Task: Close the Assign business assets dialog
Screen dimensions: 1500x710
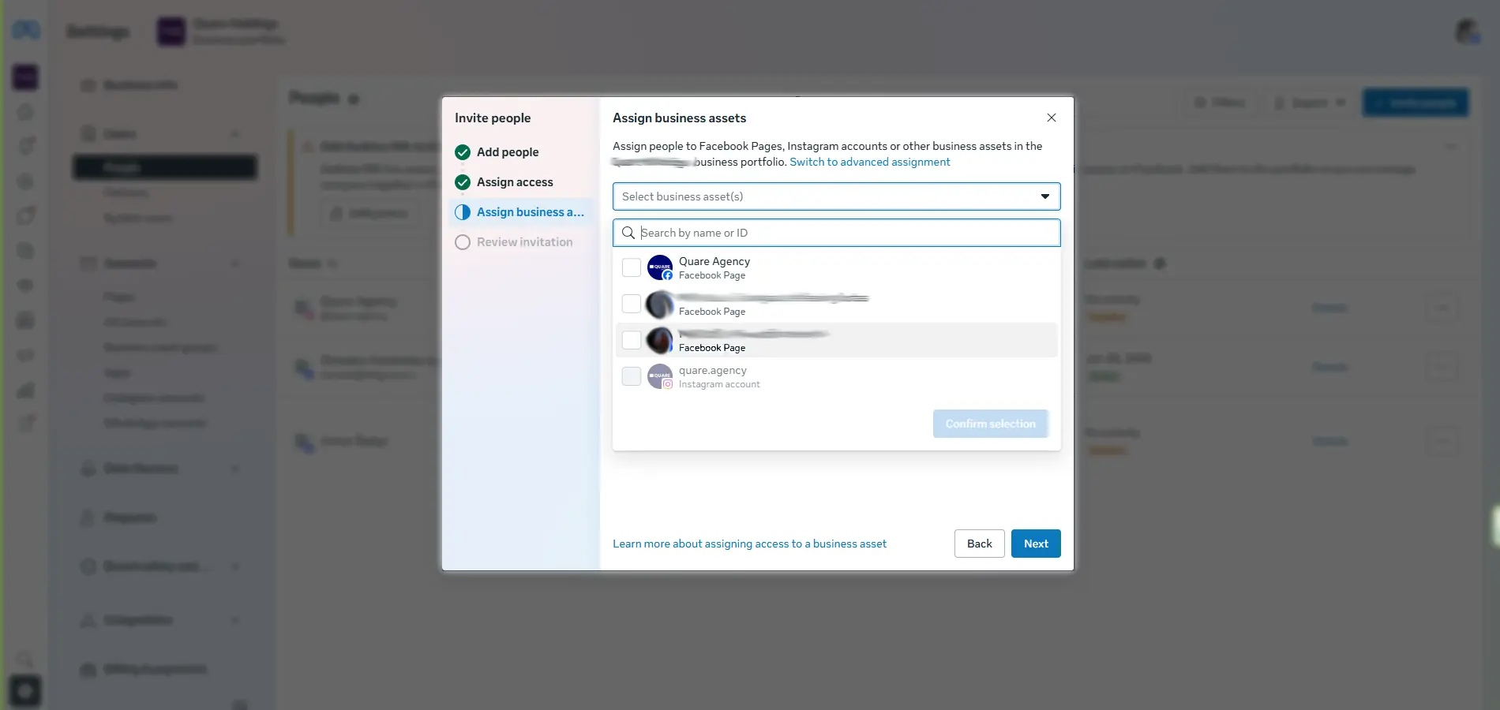Action: [x=1051, y=118]
